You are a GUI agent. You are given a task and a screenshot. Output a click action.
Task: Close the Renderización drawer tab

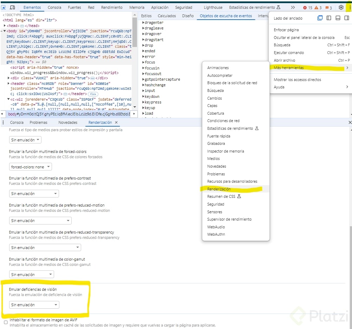(x=116, y=122)
